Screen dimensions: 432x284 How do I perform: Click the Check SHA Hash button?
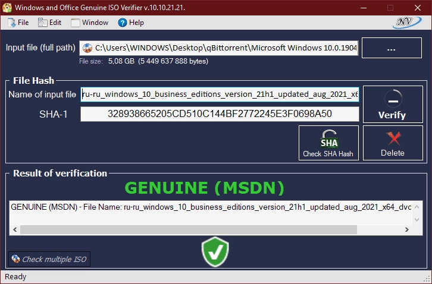coord(328,143)
